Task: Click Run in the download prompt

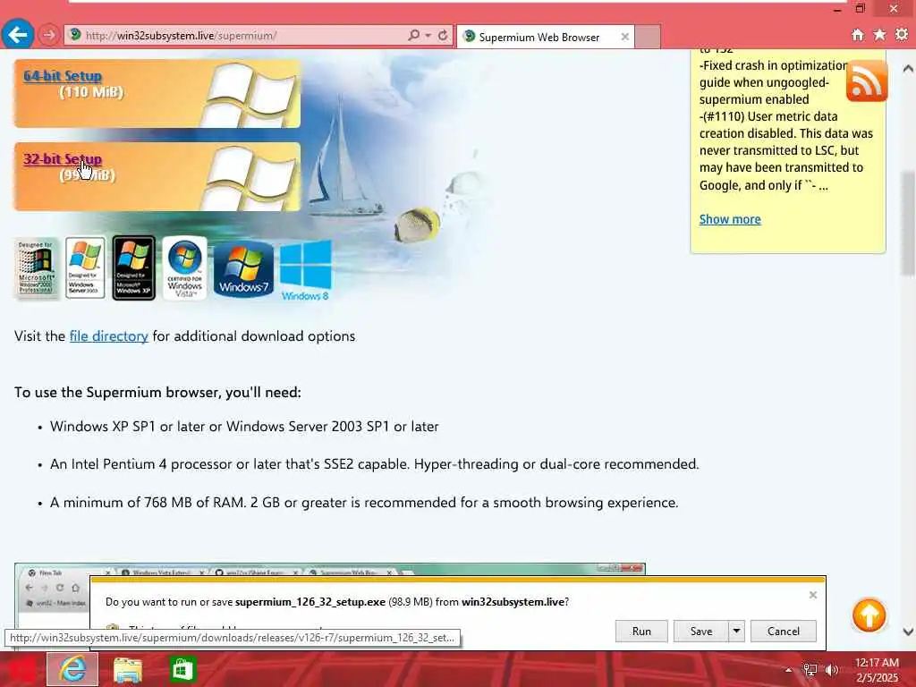Action: click(x=640, y=631)
